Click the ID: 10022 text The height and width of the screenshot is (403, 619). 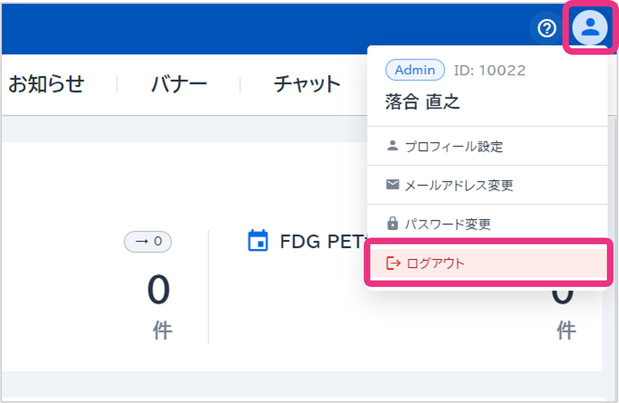[490, 71]
